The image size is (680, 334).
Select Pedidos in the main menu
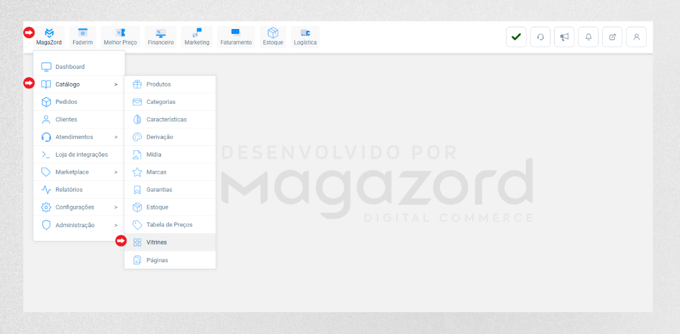pos(79,102)
